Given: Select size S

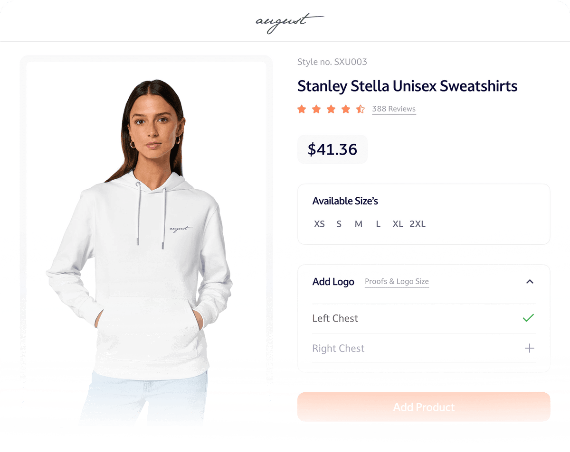Looking at the screenshot, I should click(x=339, y=224).
